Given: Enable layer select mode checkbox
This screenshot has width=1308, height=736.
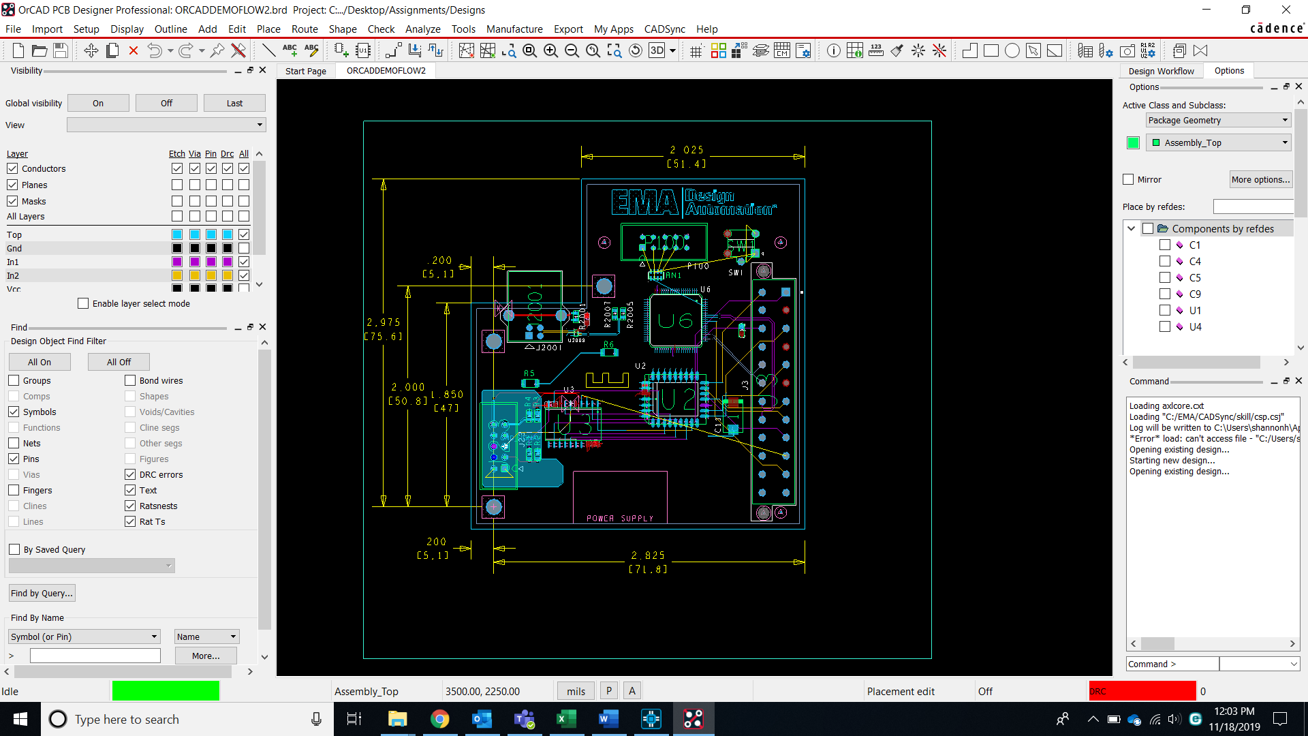Looking at the screenshot, I should [x=83, y=303].
